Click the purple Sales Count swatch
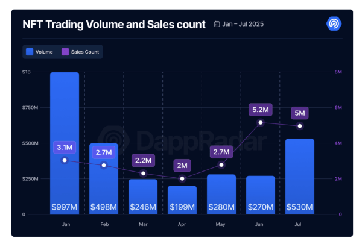This screenshot has height=247, width=362. (x=65, y=52)
